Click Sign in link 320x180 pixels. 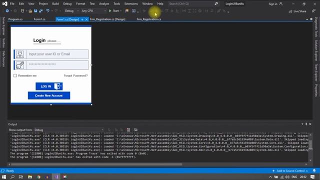(x=273, y=4)
